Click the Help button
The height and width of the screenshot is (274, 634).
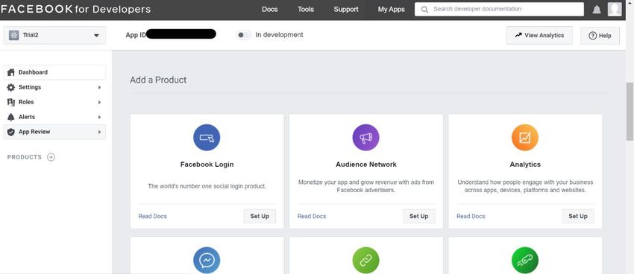[600, 36]
